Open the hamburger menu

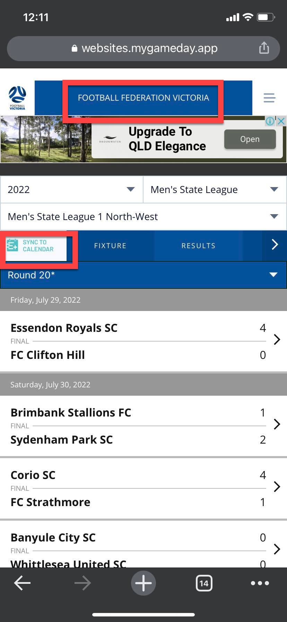[269, 98]
